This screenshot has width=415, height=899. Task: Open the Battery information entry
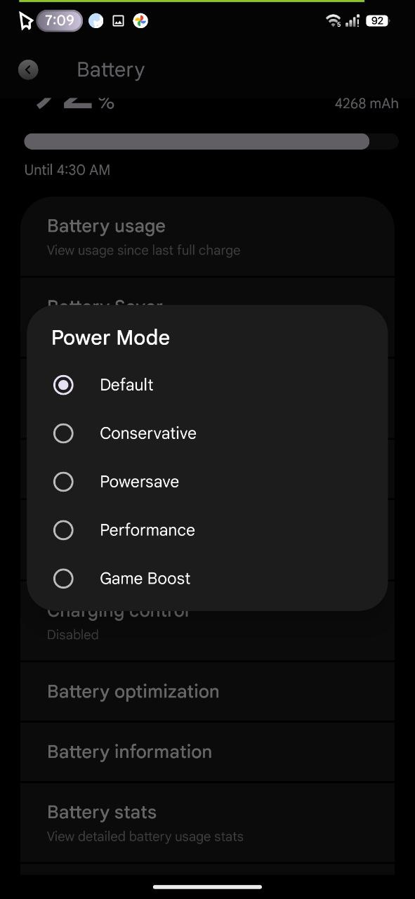pos(207,752)
